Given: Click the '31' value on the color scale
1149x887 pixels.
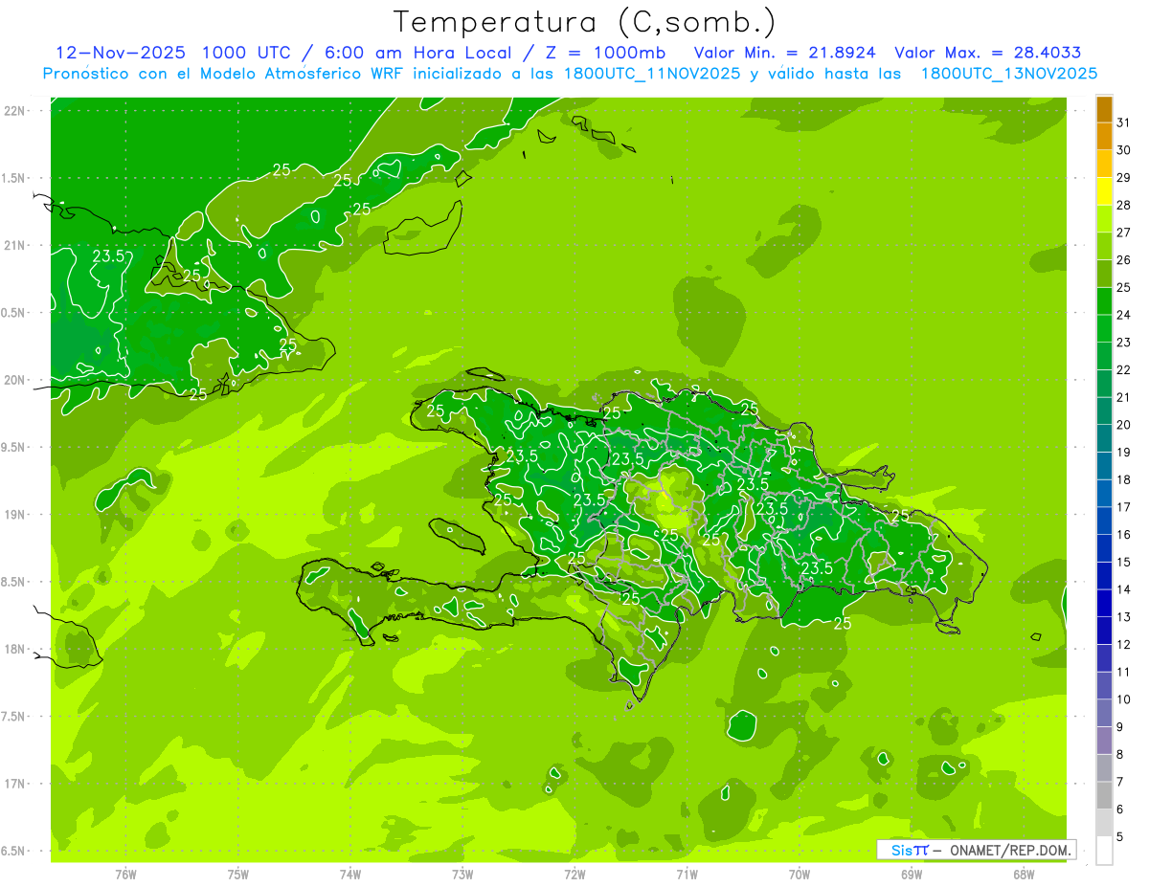Looking at the screenshot, I should tap(1123, 122).
